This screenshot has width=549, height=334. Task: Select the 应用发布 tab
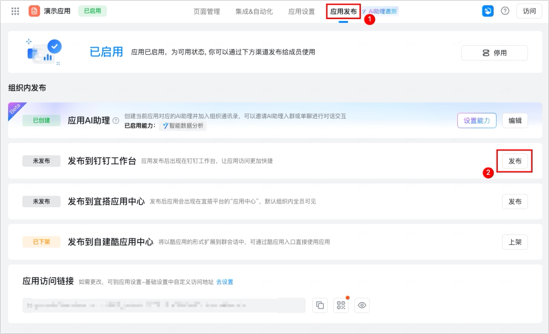[x=343, y=11]
